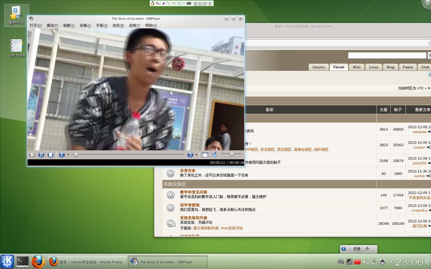The image size is (431, 269).
Task: Open rewind dropdown arrow next to back button
Action: 68,155
